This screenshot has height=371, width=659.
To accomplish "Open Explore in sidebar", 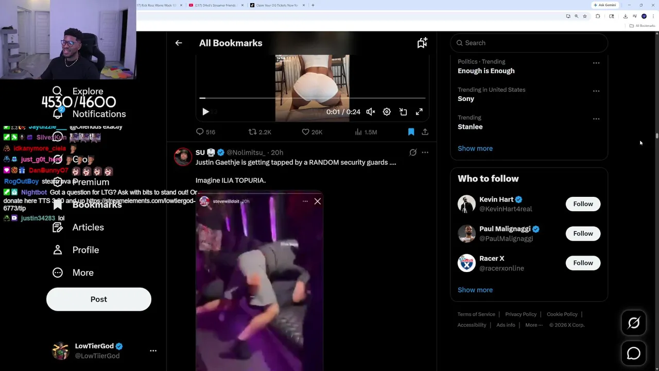I will coord(78,91).
